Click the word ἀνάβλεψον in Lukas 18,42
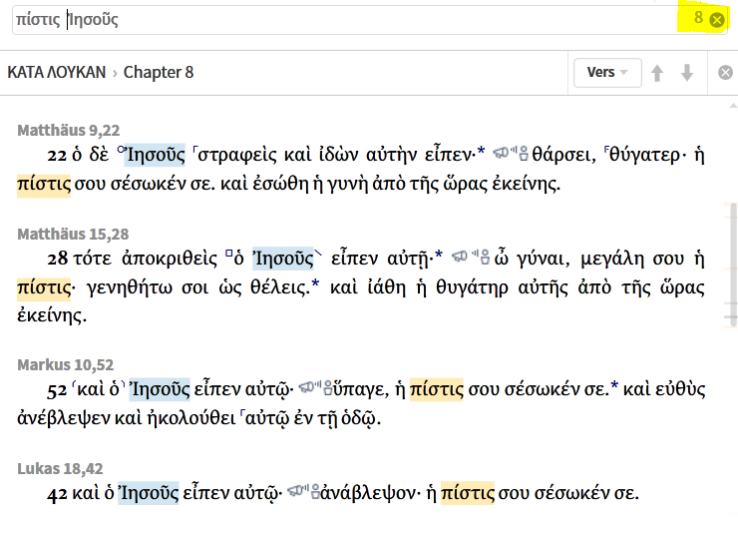Viewport: 738px width, 534px height. click(368, 493)
